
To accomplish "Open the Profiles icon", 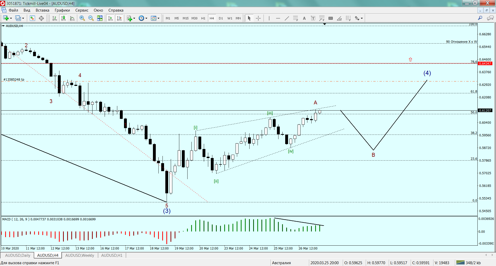I will coord(18,18).
